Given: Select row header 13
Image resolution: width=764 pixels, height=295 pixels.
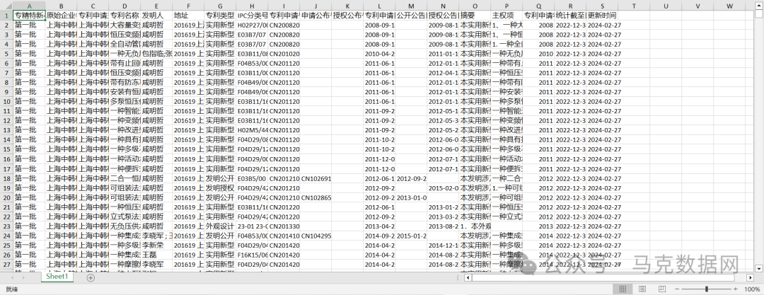Looking at the screenshot, I should click(6, 130).
